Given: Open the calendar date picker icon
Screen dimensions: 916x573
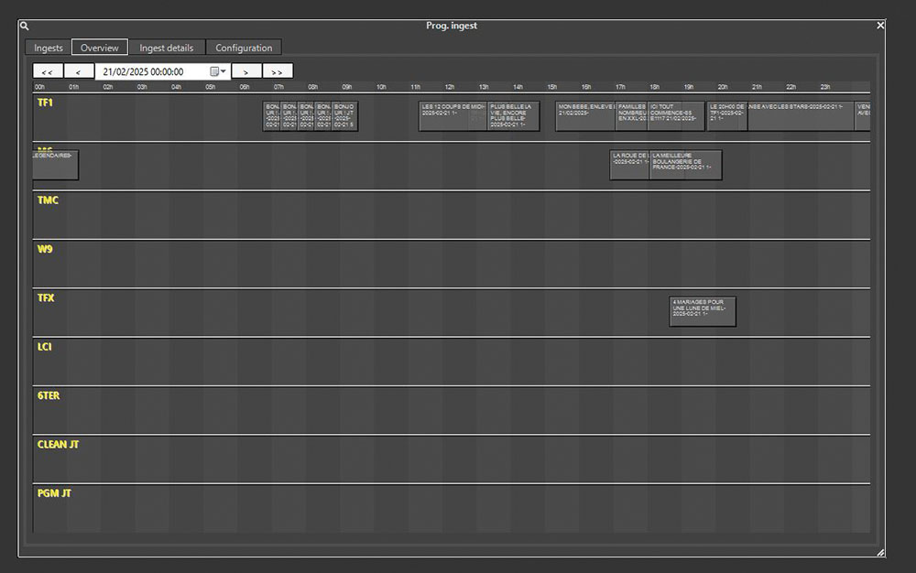Looking at the screenshot, I should tap(218, 71).
